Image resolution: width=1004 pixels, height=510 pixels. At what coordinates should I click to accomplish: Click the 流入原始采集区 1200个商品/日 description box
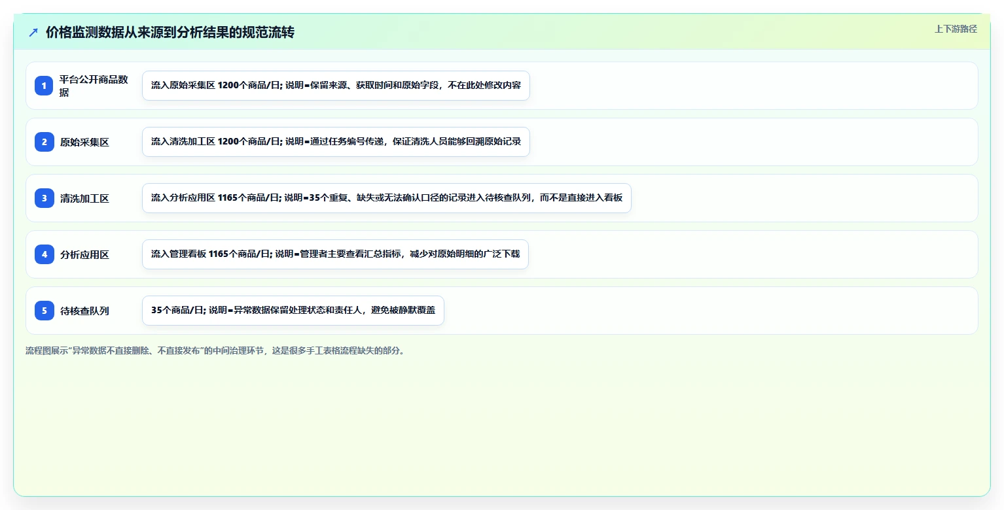[336, 86]
